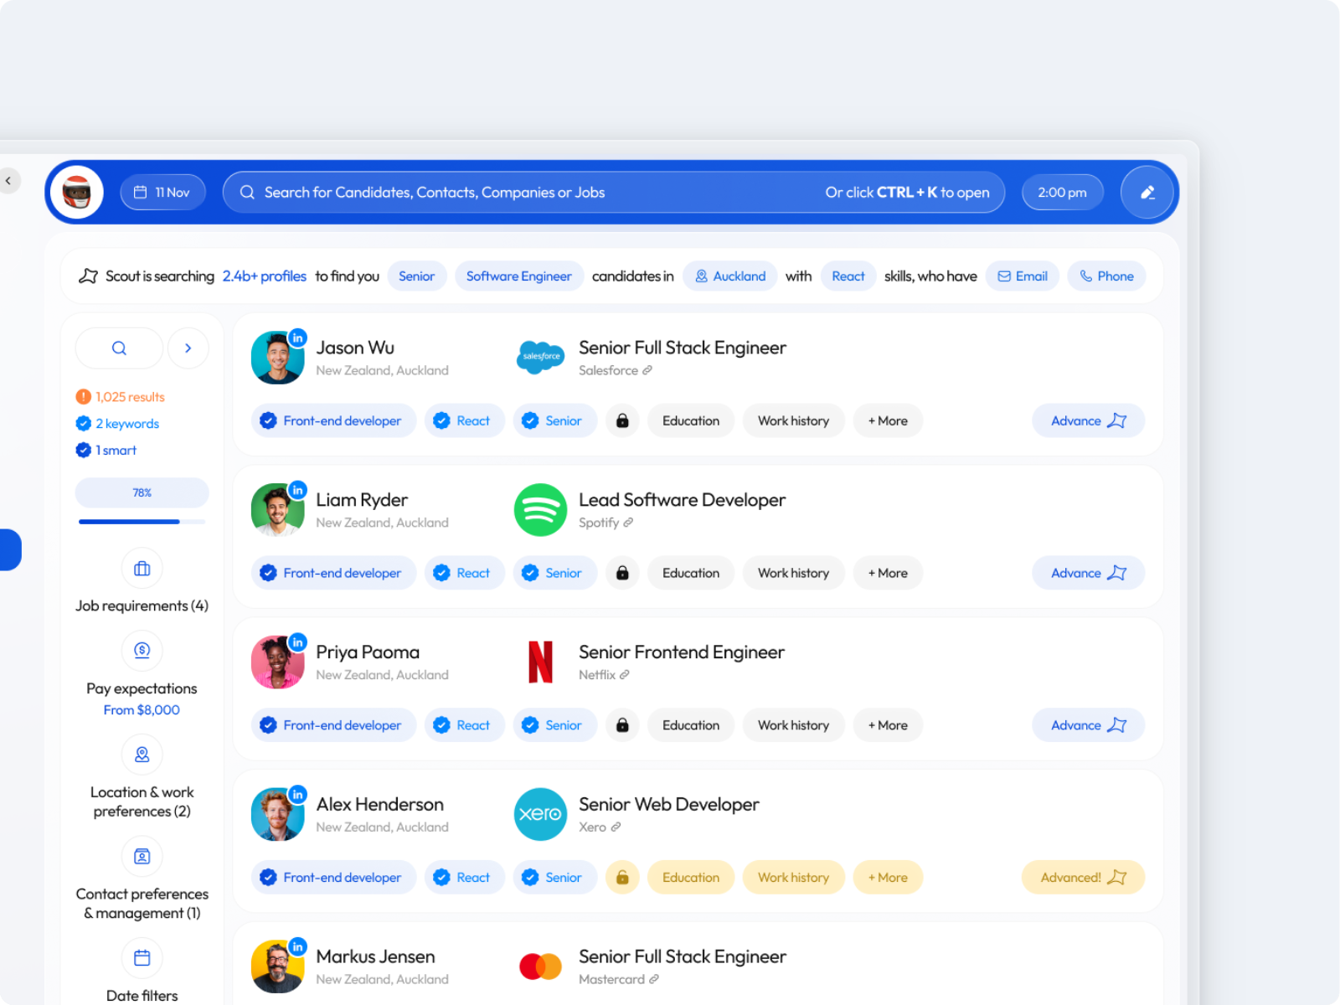Toggle the 2 keywords check
The image size is (1340, 1005).
click(84, 423)
